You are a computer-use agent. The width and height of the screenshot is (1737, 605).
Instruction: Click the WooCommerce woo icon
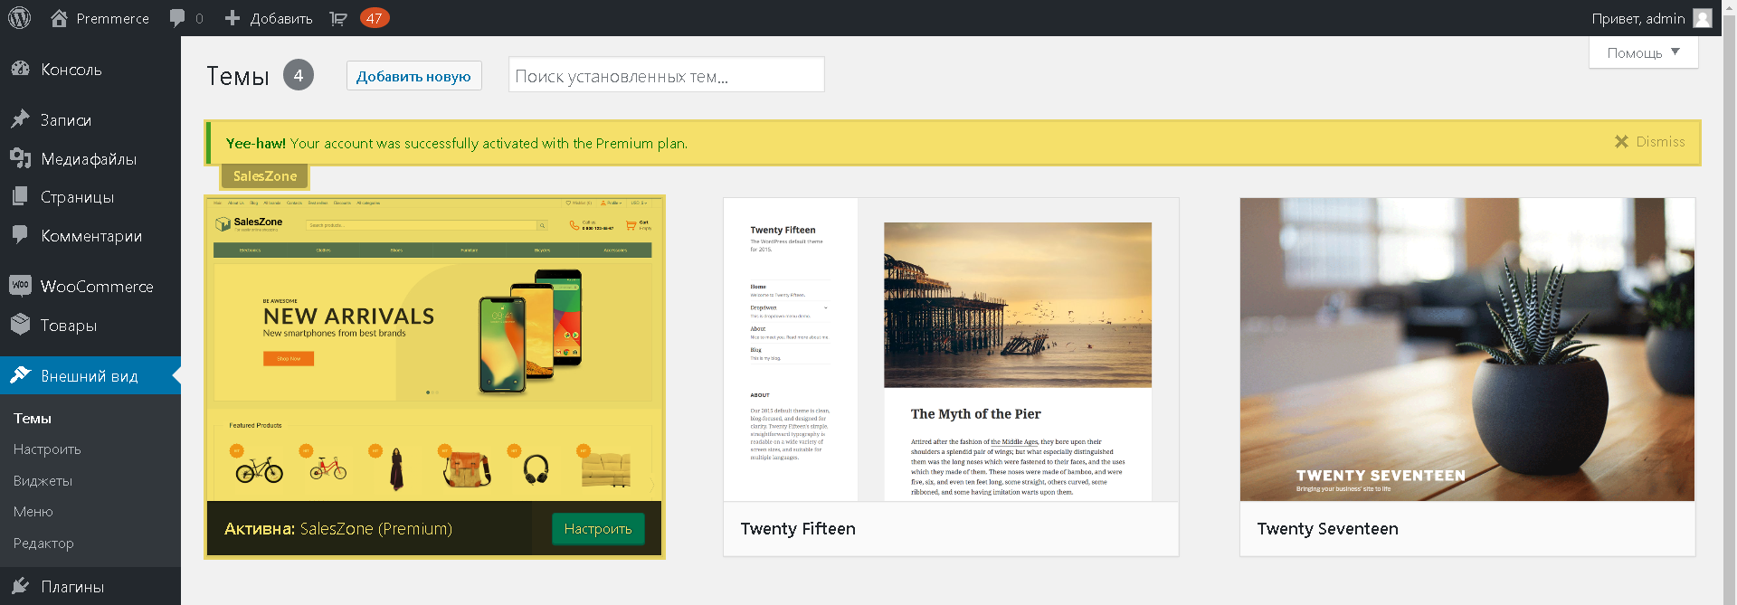(20, 286)
